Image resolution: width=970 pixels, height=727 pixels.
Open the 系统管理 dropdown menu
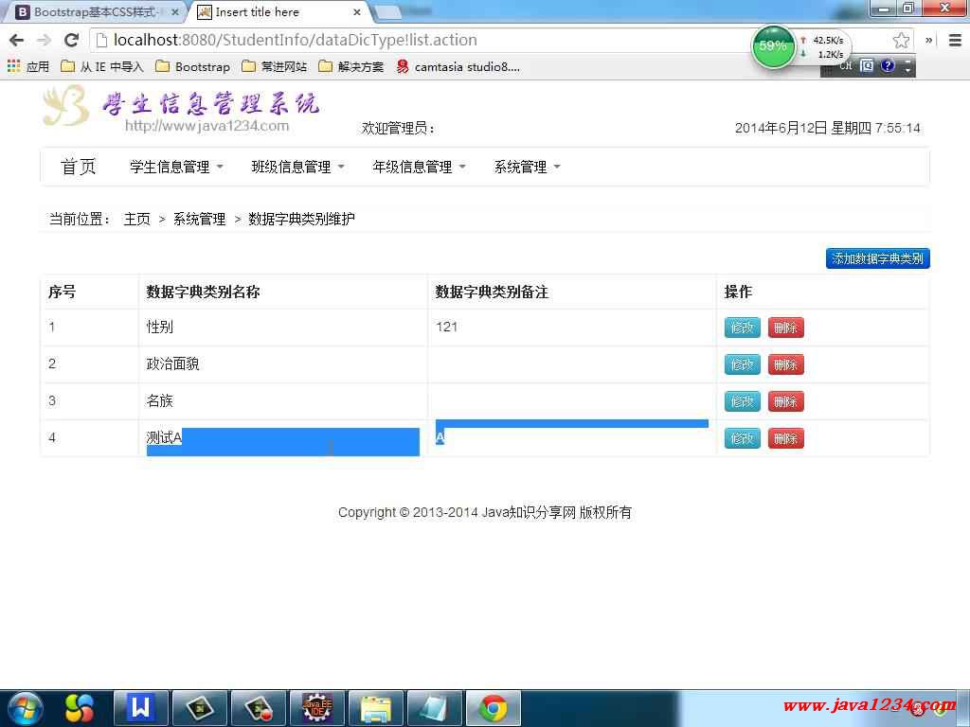pos(527,167)
